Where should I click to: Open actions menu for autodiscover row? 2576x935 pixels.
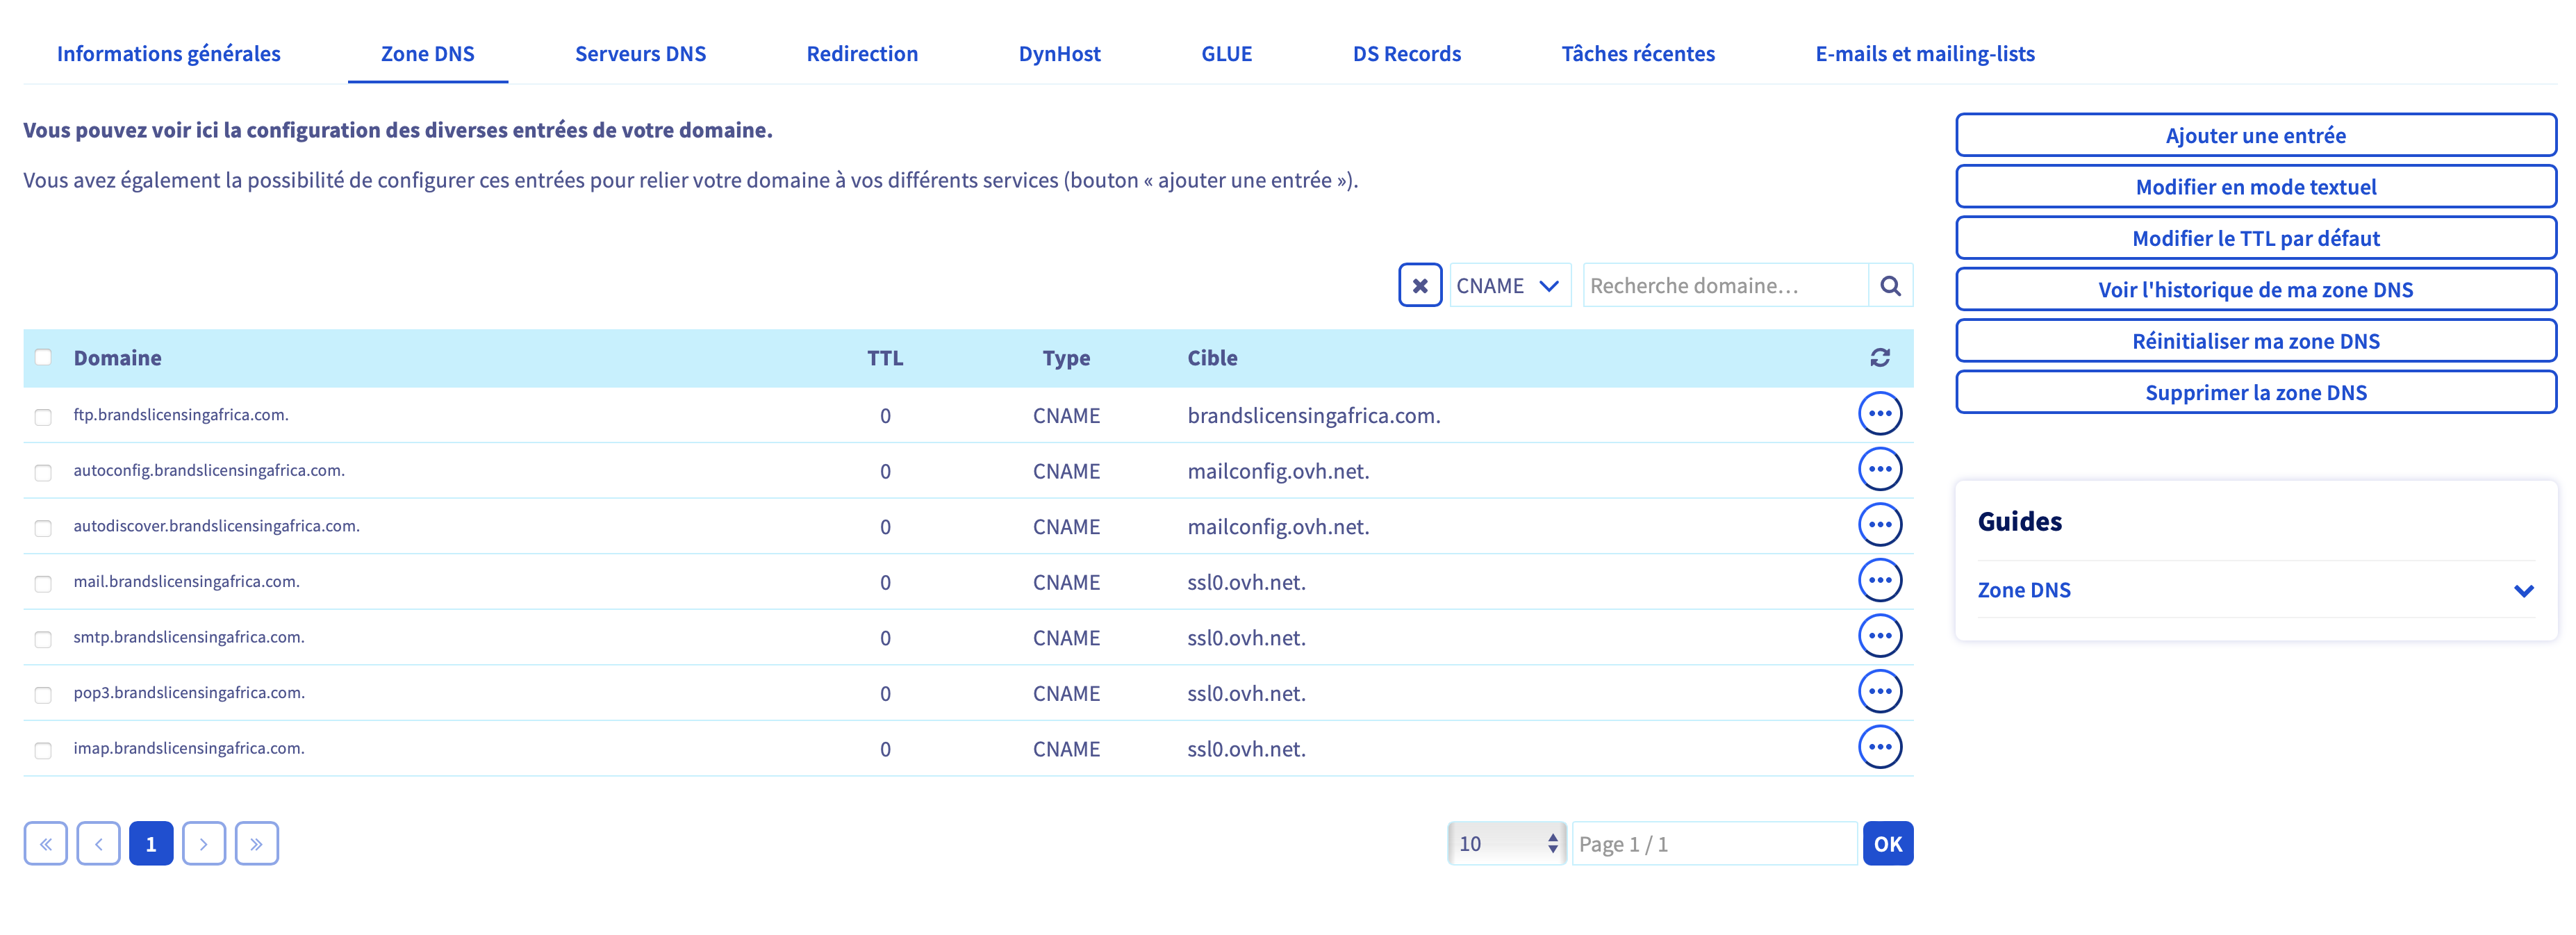[1879, 525]
